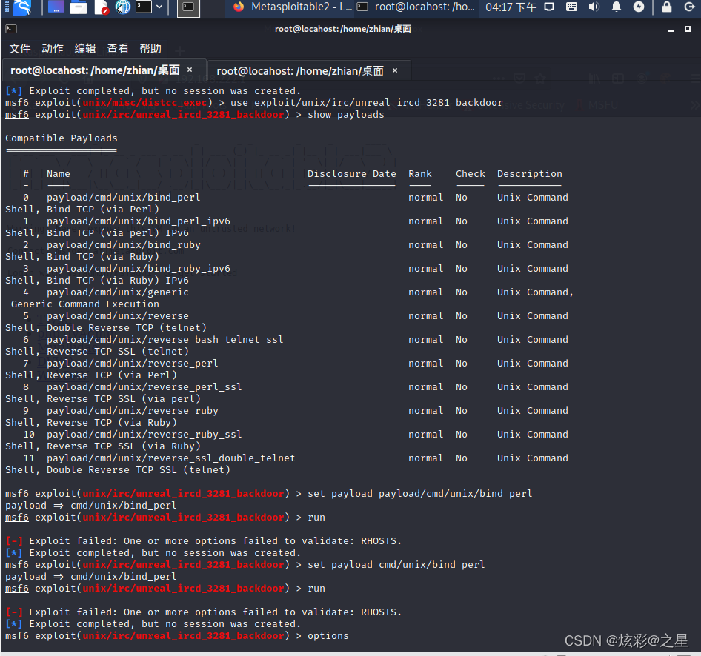Image resolution: width=701 pixels, height=656 pixels.
Task: Click the Check column header
Action: tap(471, 174)
